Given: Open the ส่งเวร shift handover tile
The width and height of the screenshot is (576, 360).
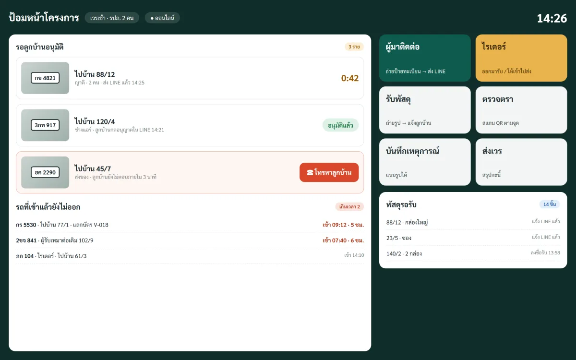Looking at the screenshot, I should click(521, 162).
